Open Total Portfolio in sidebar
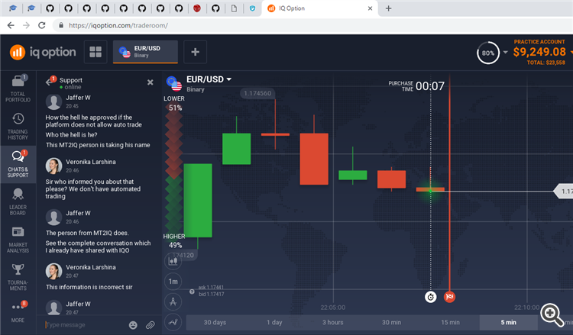Image resolution: width=573 pixels, height=335 pixels. pyautogui.click(x=18, y=89)
